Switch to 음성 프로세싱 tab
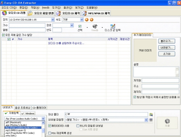 [x=22, y=108]
